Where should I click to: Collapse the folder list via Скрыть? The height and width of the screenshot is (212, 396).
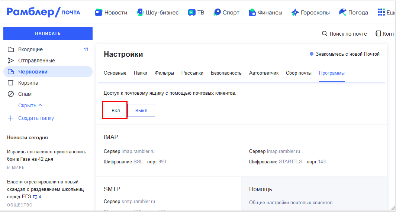(x=30, y=105)
